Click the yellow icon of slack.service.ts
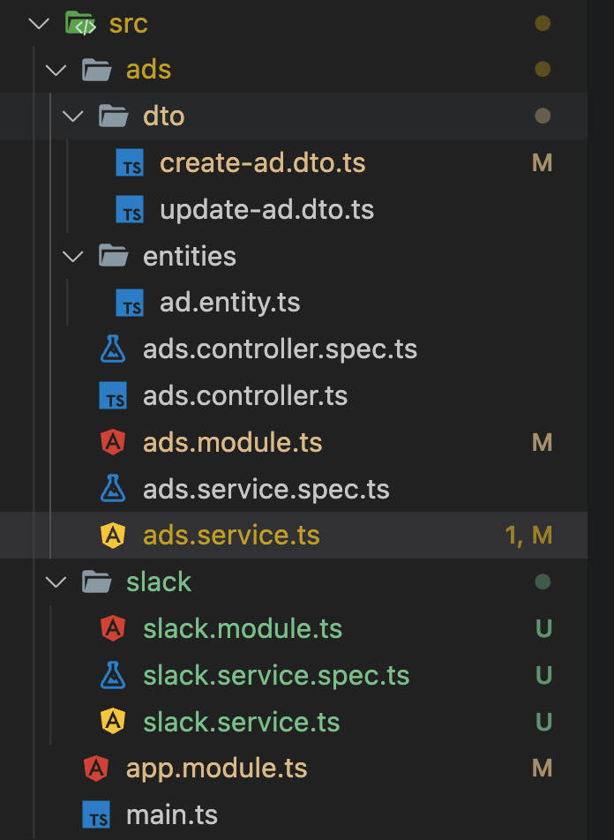614x840 pixels. pos(114,723)
